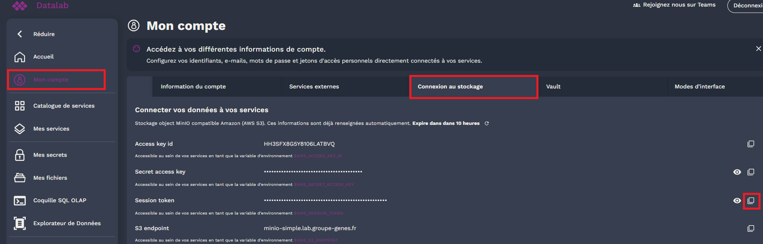Copy the Session token
Screen dimensions: 763x244
(x=751, y=201)
